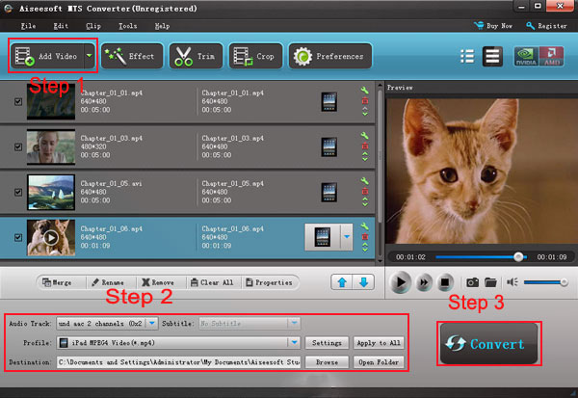This screenshot has height=398, width=578.
Task: Click red delete icon for Chapter_01_06.mp4
Action: (364, 236)
